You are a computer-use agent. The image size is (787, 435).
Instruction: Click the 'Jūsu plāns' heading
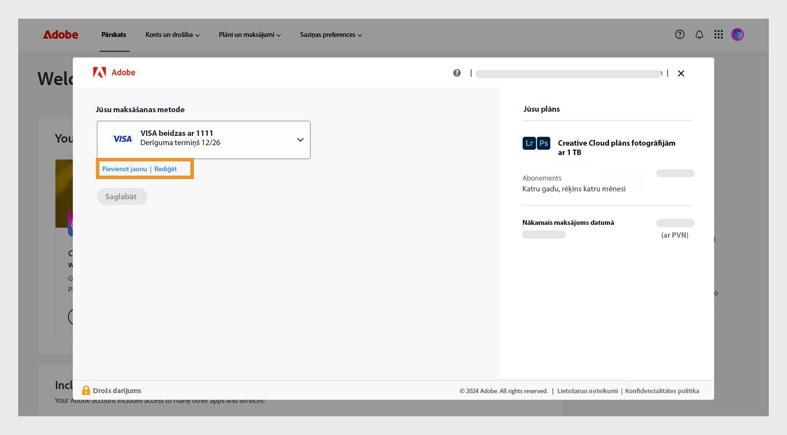pos(542,109)
